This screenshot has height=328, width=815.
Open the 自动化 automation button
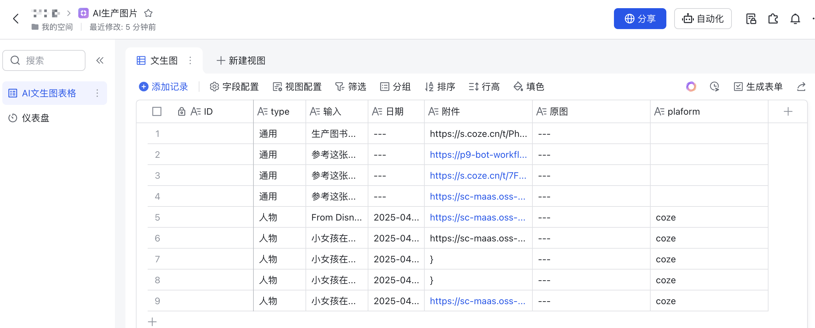click(x=703, y=19)
